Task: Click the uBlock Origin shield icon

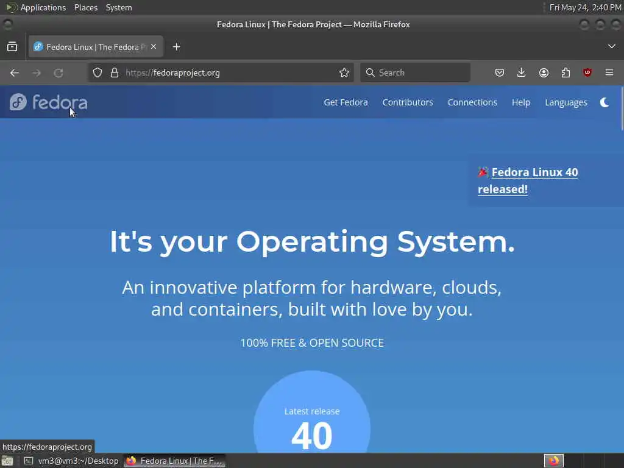Action: coord(587,73)
